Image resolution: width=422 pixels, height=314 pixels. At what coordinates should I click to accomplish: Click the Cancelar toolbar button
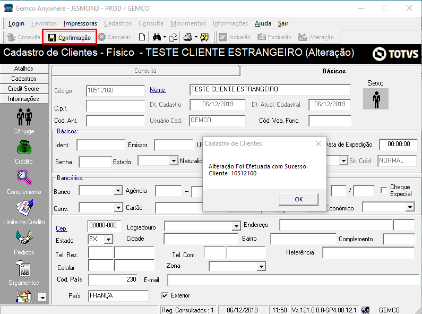[114, 37]
